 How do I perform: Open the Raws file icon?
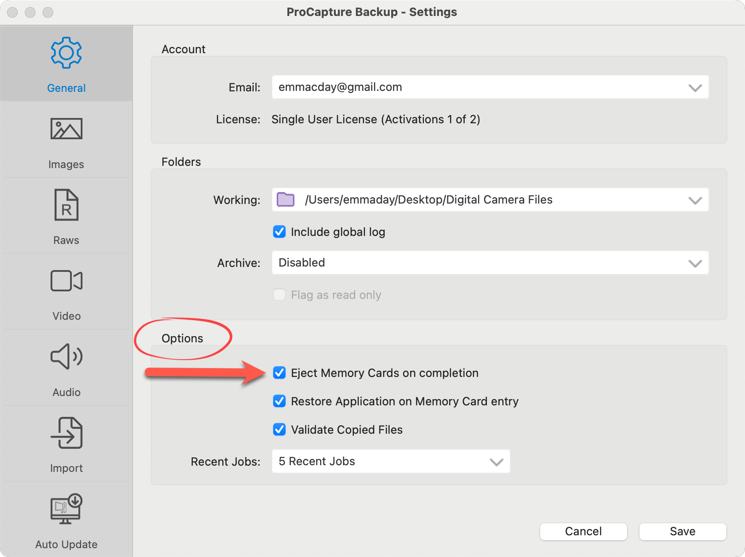coord(66,205)
